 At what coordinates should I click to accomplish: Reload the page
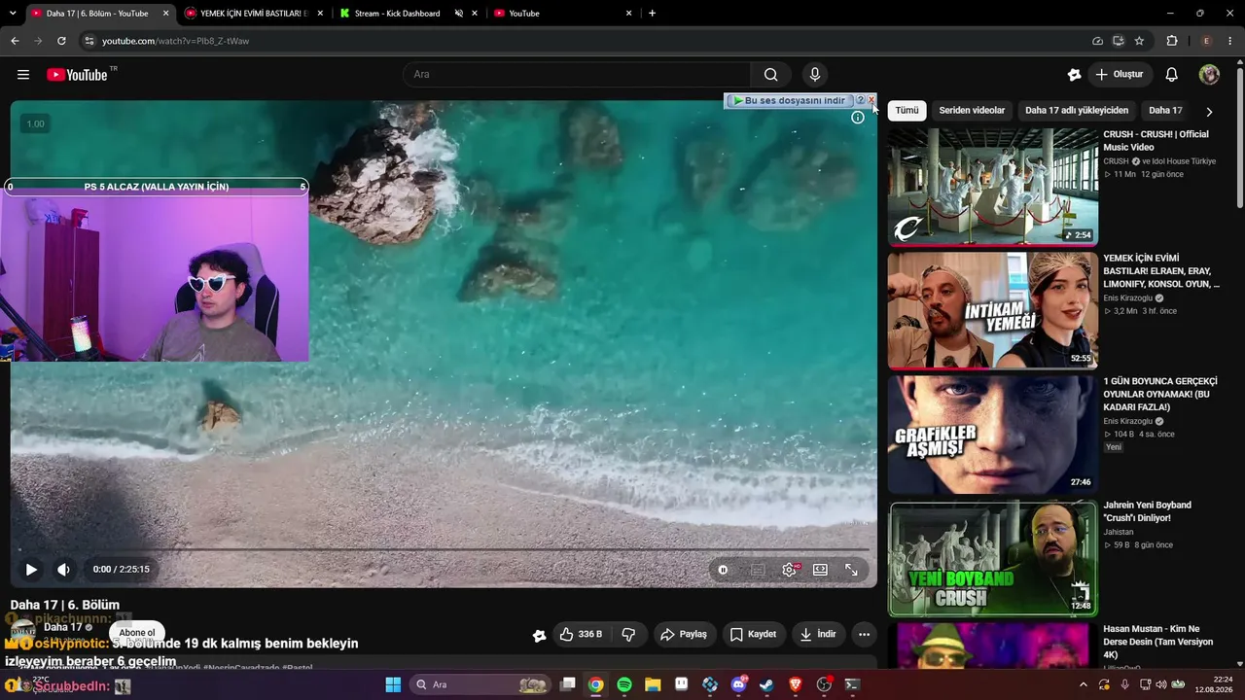click(x=61, y=41)
